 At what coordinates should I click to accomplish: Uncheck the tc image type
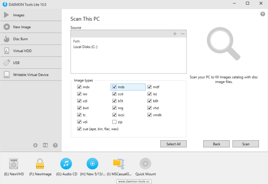click(x=79, y=115)
